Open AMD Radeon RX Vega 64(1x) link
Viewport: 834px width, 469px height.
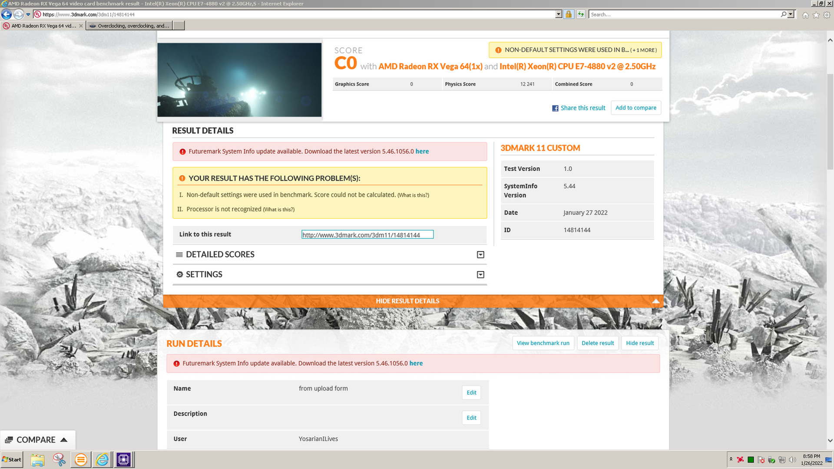point(430,66)
